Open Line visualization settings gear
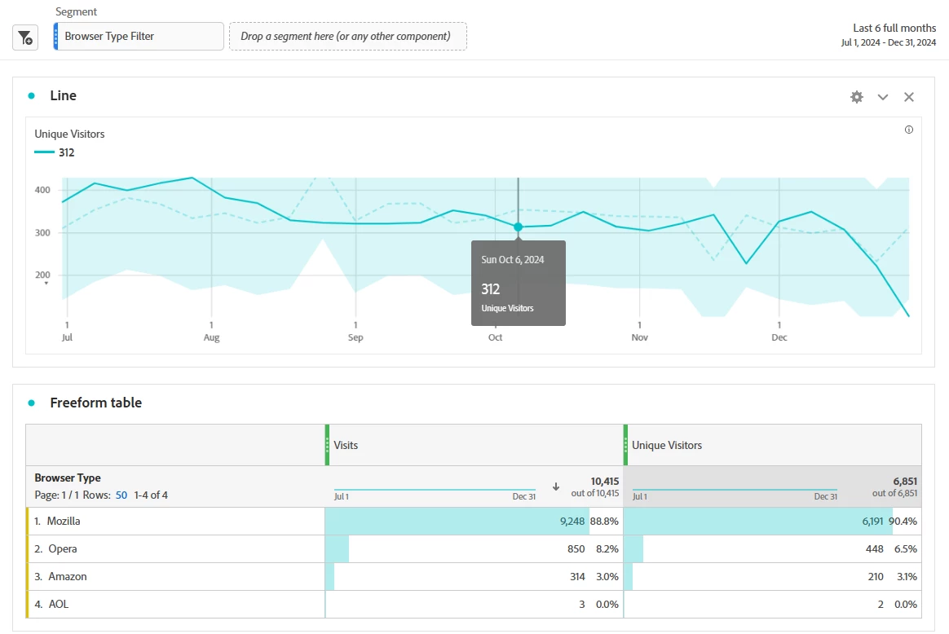949x634 pixels. point(856,97)
